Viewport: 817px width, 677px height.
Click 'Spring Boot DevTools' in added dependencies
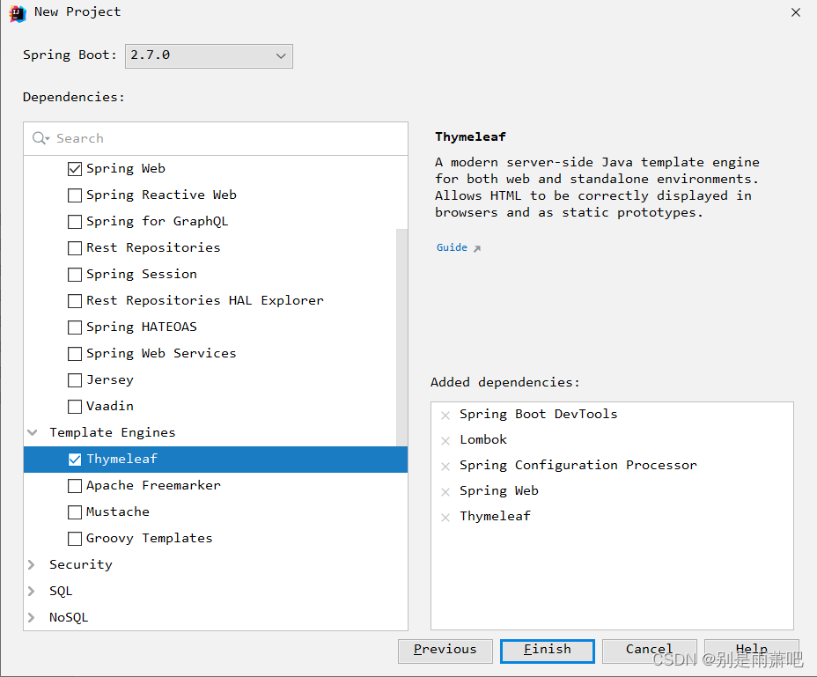pyautogui.click(x=538, y=415)
